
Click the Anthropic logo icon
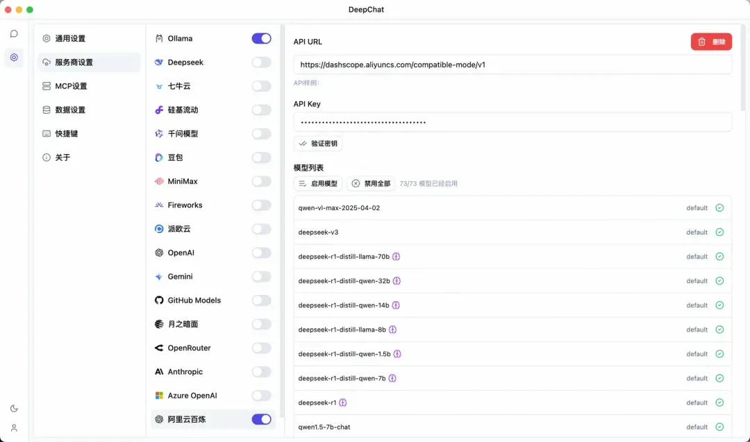(159, 372)
